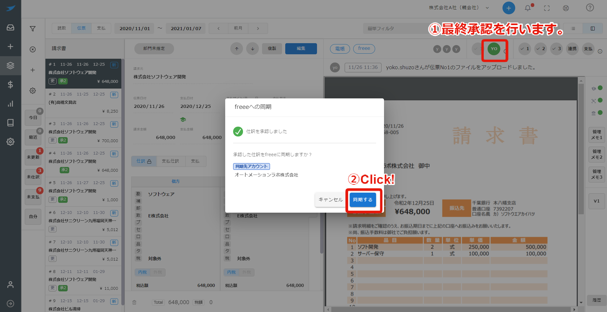Click the 電帳 chip
The width and height of the screenshot is (607, 312).
[340, 49]
